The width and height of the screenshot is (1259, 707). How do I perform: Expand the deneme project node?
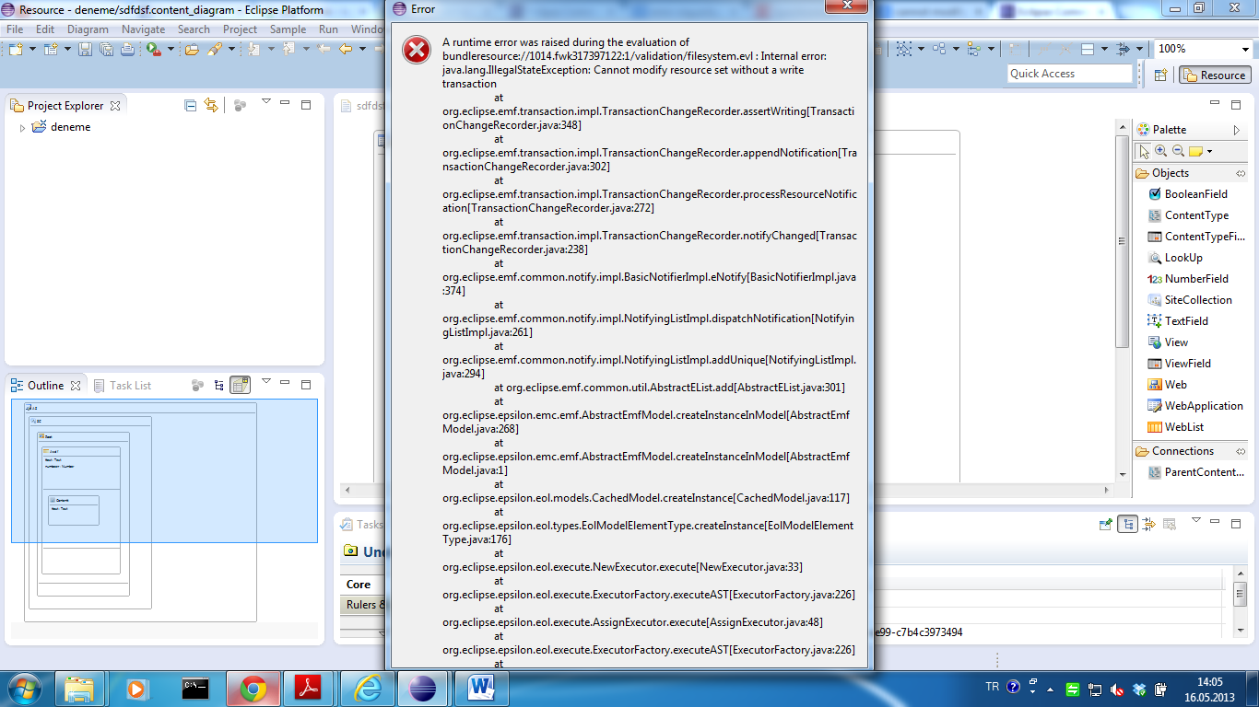(x=23, y=128)
